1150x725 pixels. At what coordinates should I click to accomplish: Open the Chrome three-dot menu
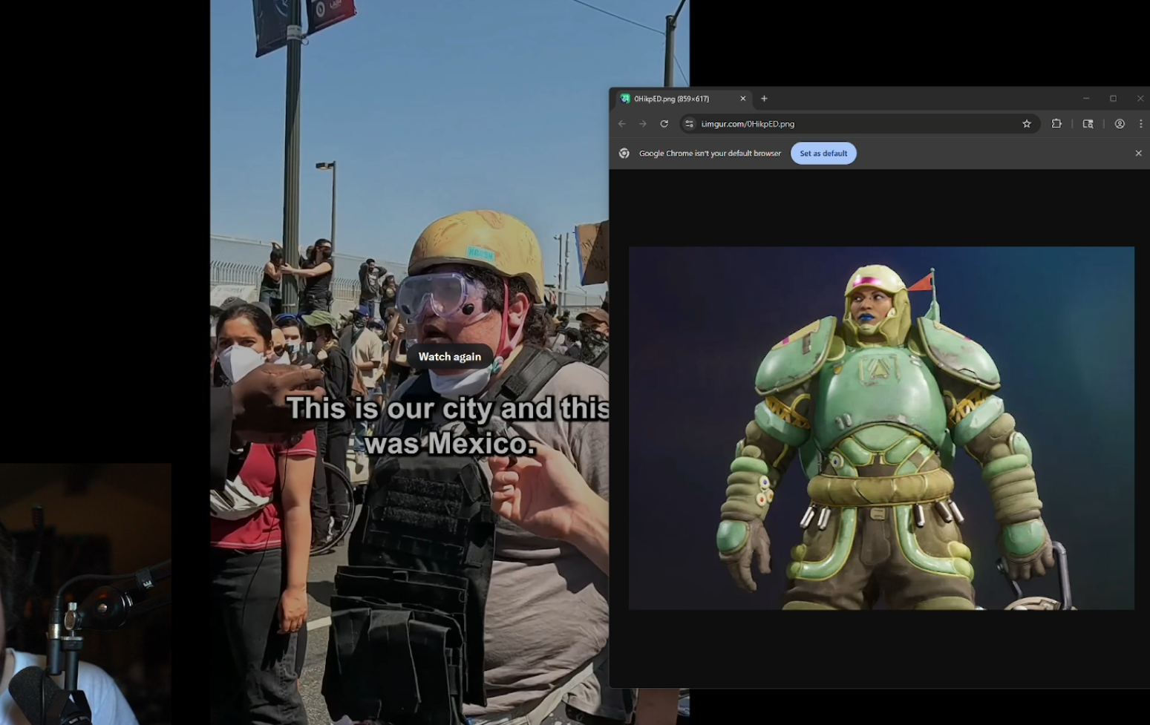[1141, 124]
